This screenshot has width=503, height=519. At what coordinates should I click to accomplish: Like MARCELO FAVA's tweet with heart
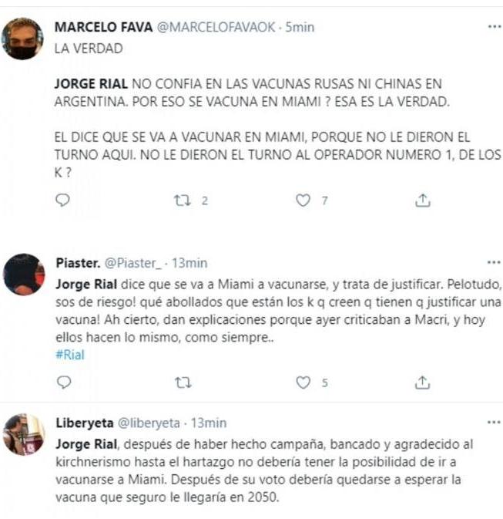[x=303, y=201]
